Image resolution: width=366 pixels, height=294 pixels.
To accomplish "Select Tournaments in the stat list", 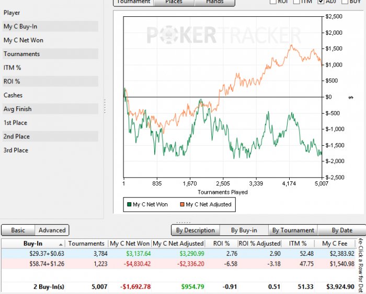I will (x=50, y=54).
